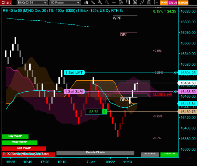Image resolution: width=197 pixels, height=166 pixels.
Task: Click the US ETH OR gray indicator
Action: coord(150,154)
